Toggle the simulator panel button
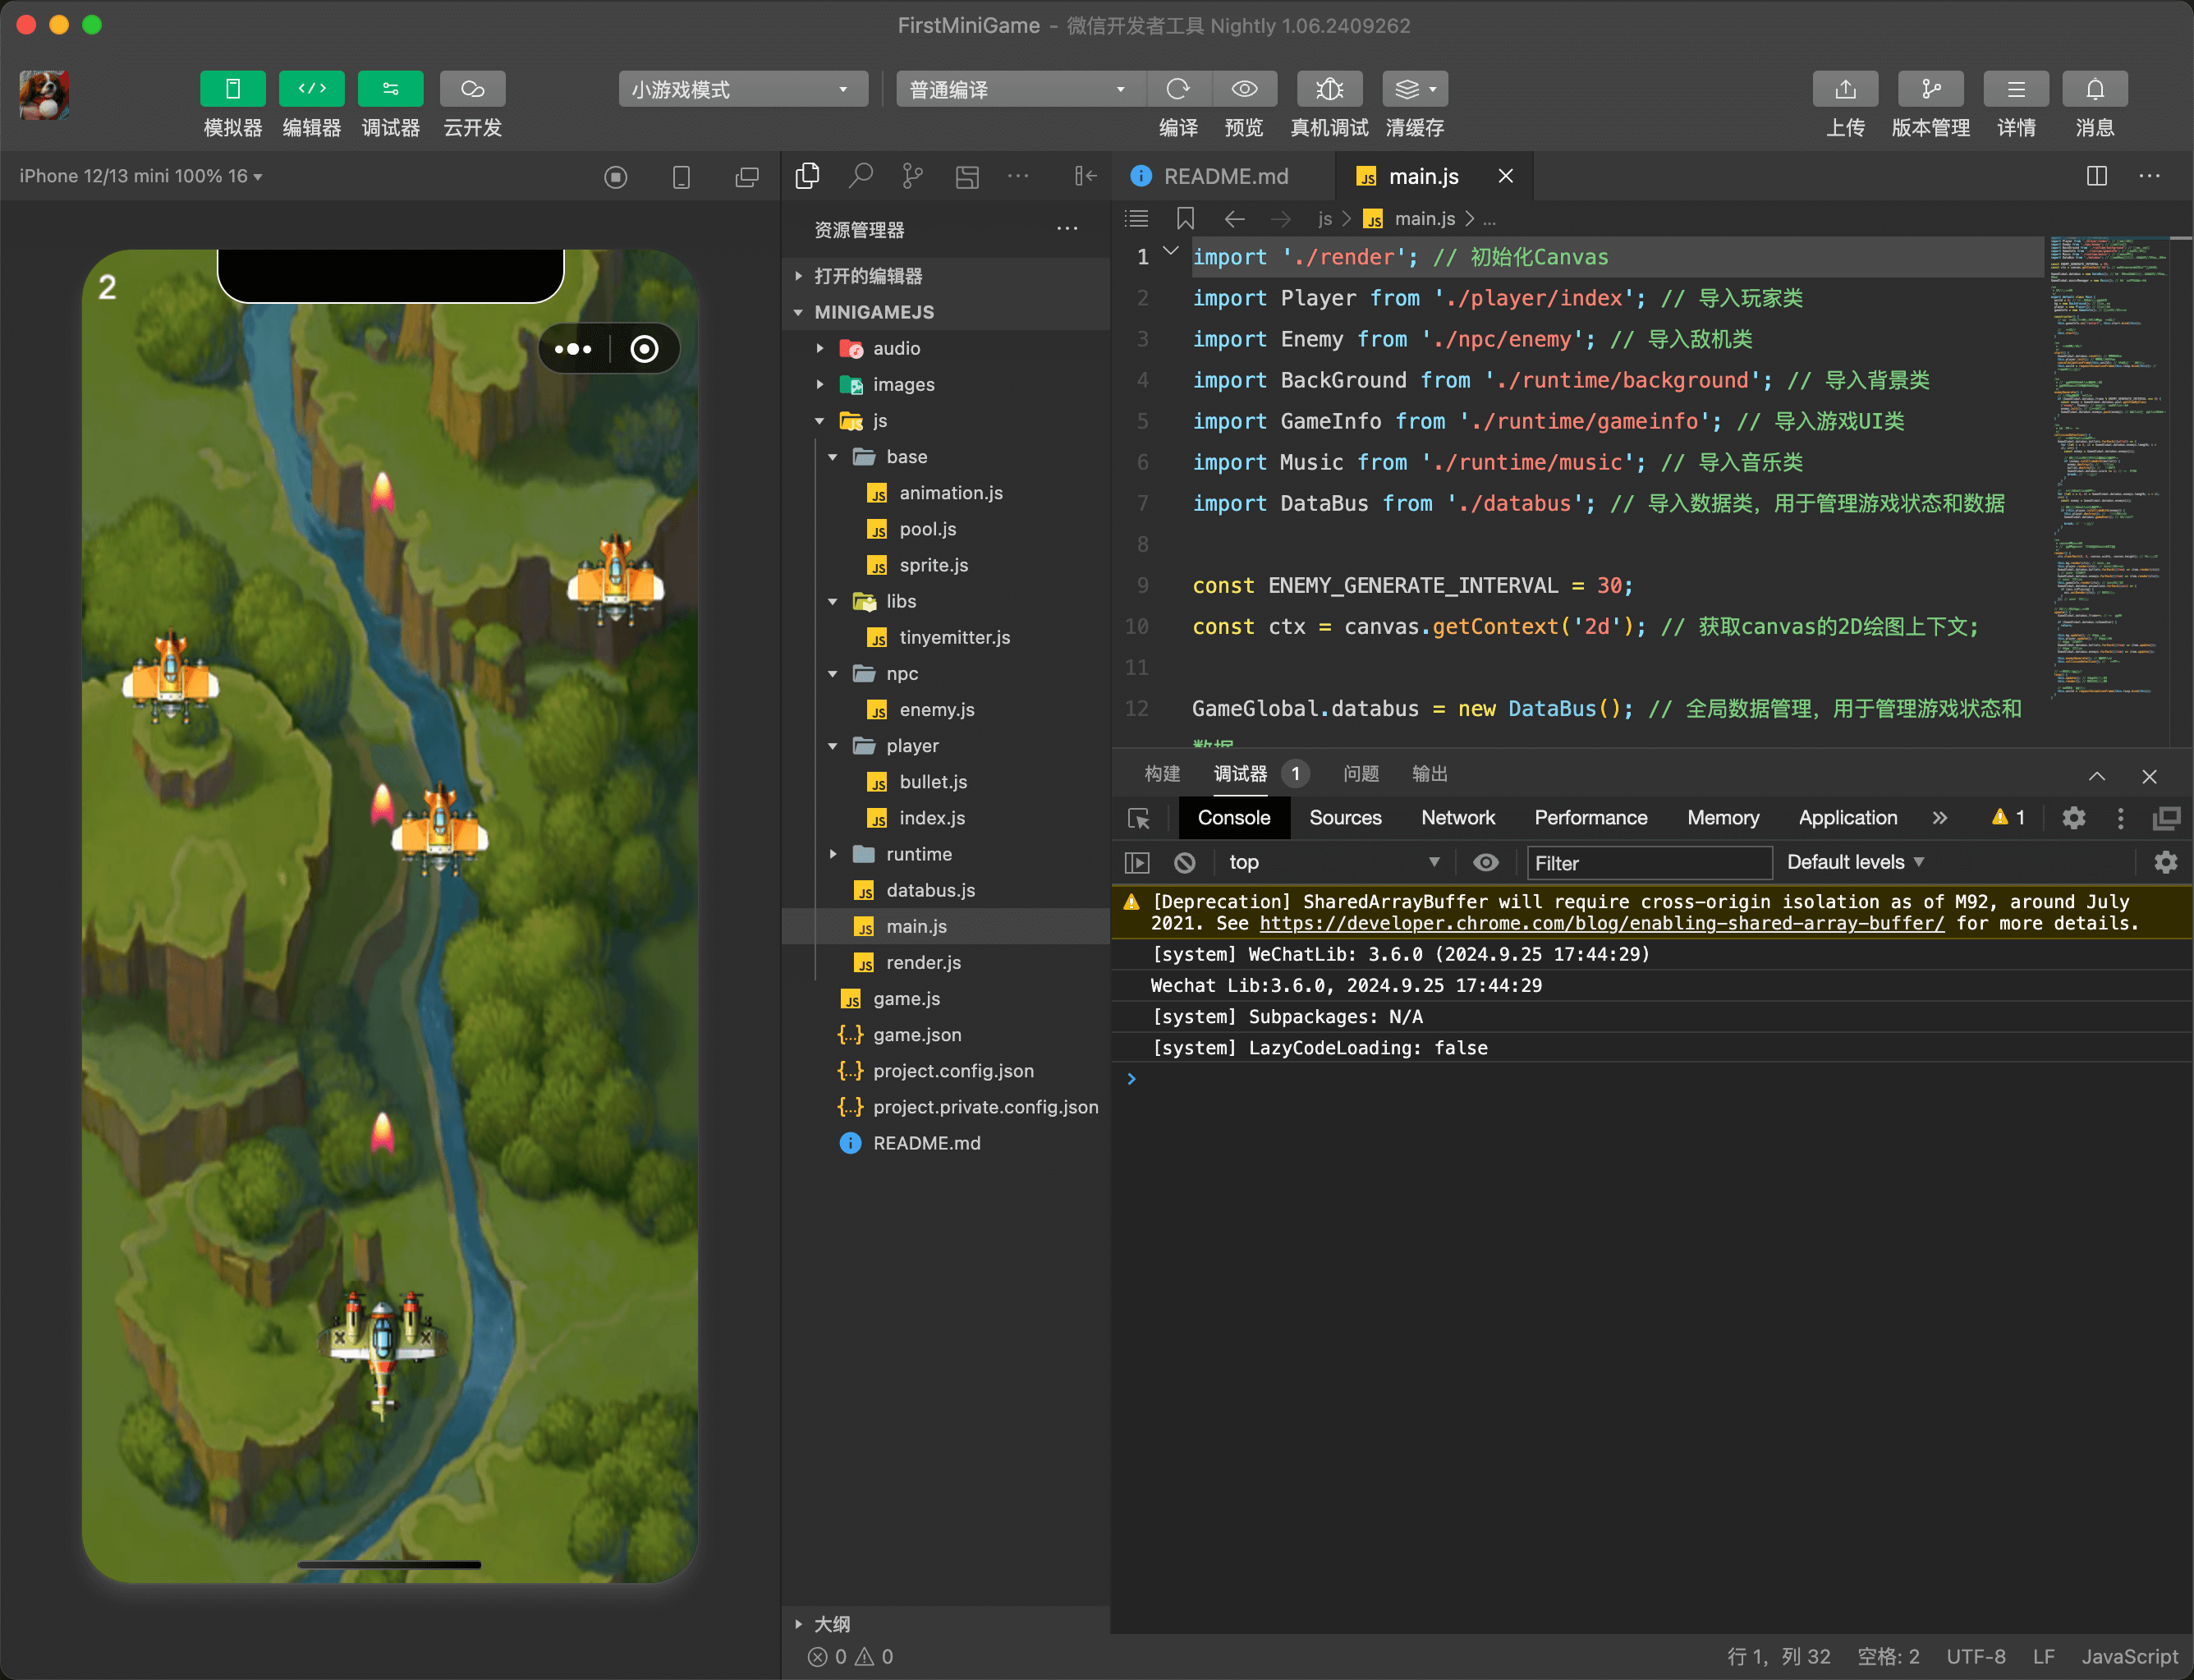 tap(232, 89)
